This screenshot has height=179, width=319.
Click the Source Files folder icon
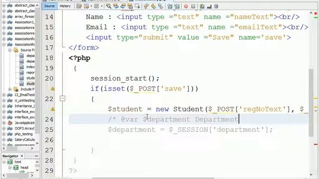tap(16, 50)
